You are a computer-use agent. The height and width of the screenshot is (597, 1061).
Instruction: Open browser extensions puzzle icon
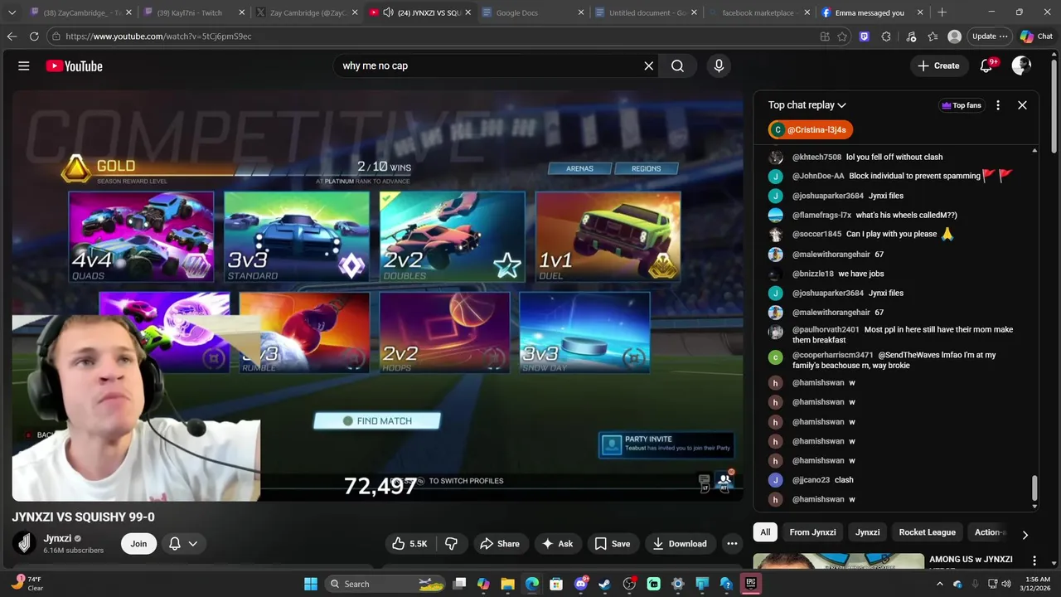click(886, 36)
